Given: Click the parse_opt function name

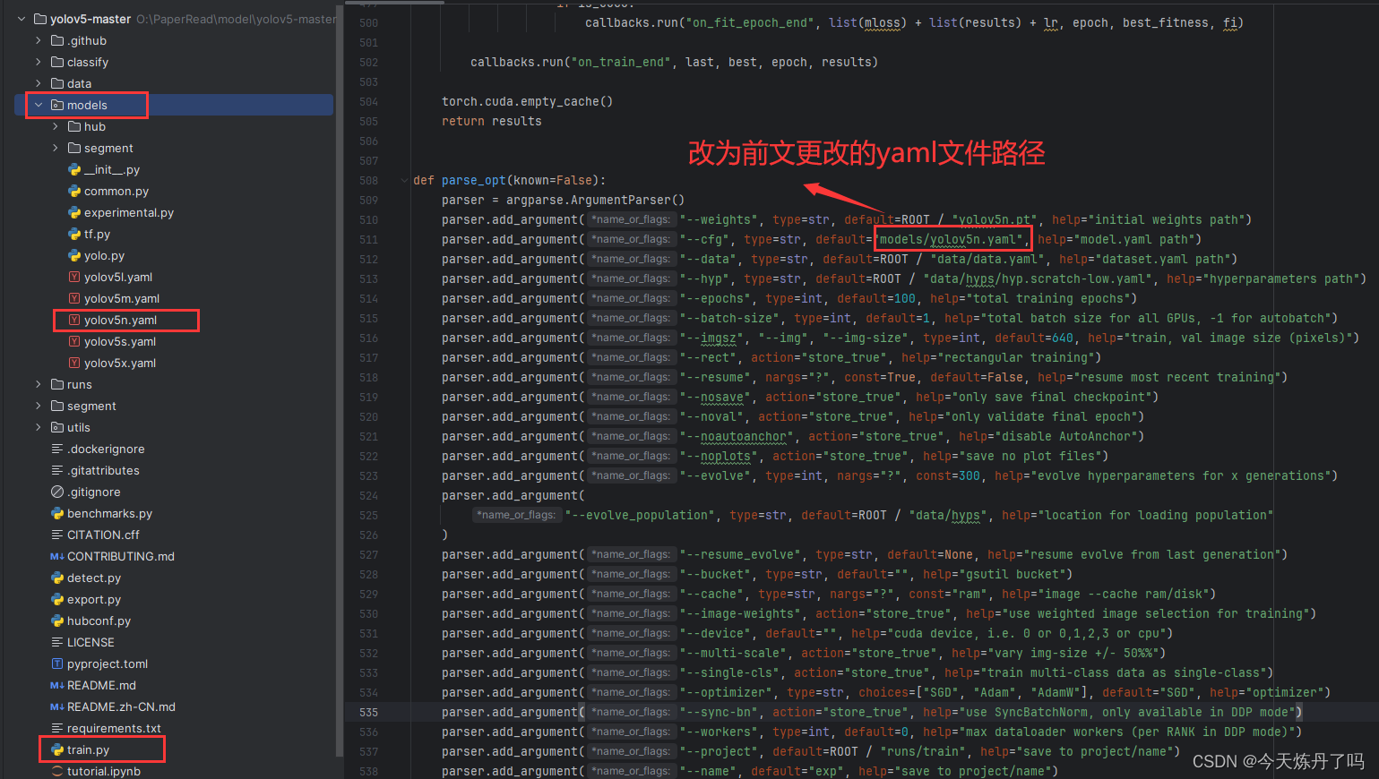Looking at the screenshot, I should (x=474, y=180).
